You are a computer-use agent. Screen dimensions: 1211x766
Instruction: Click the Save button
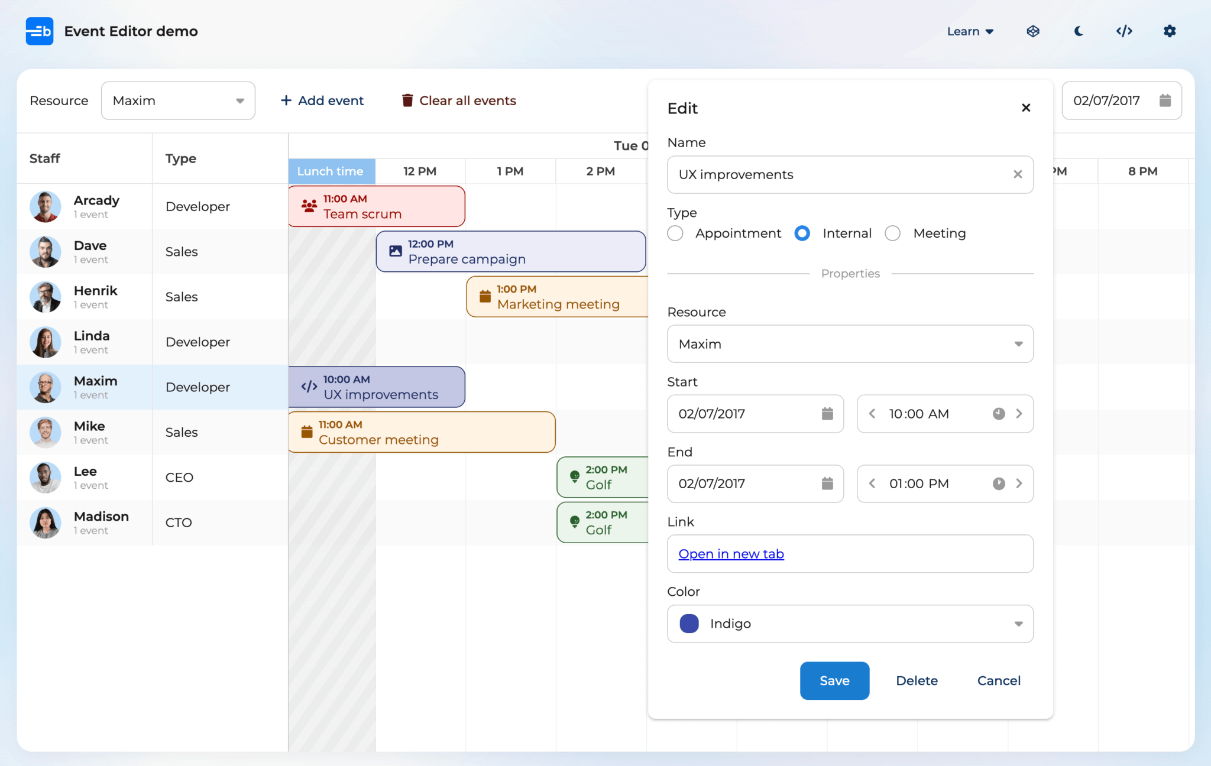point(834,681)
